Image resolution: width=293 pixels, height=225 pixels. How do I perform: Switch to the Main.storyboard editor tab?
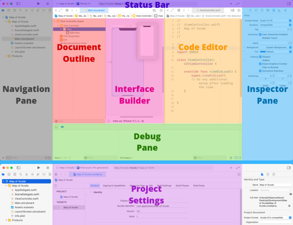pos(94,10)
